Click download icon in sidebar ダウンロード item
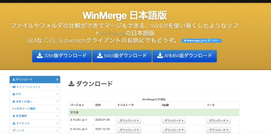 coord(14,79)
